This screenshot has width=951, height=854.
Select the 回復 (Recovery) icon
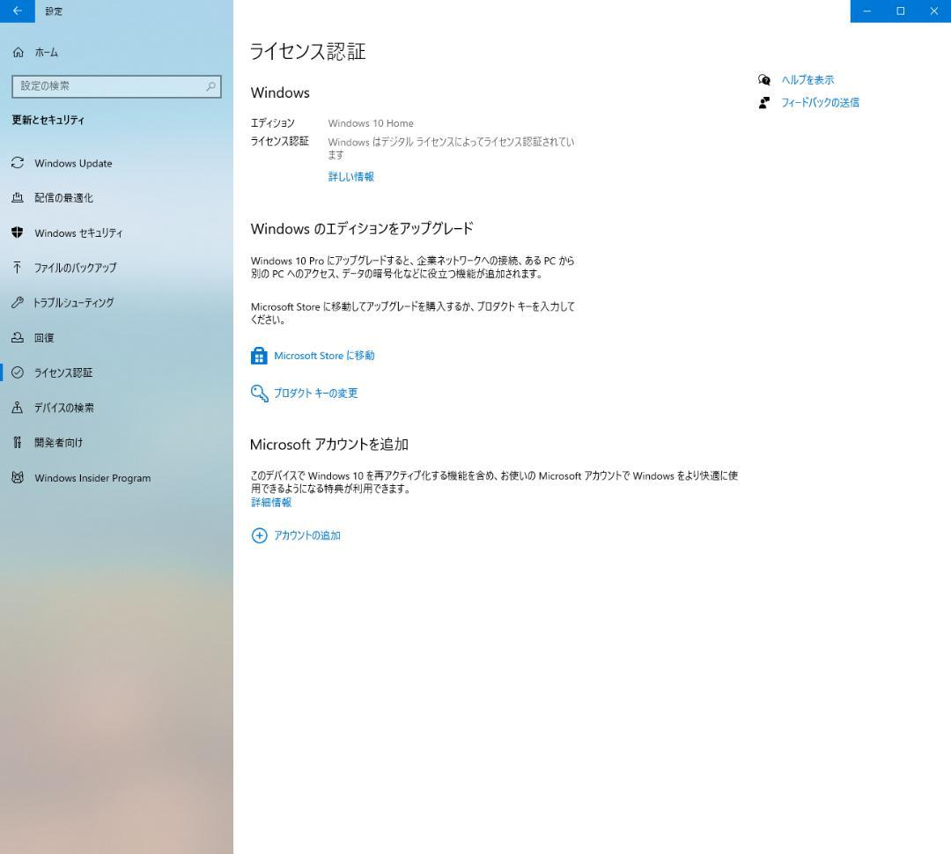[18, 337]
